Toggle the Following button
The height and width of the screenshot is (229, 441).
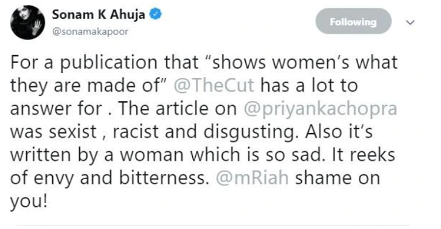pyautogui.click(x=353, y=21)
